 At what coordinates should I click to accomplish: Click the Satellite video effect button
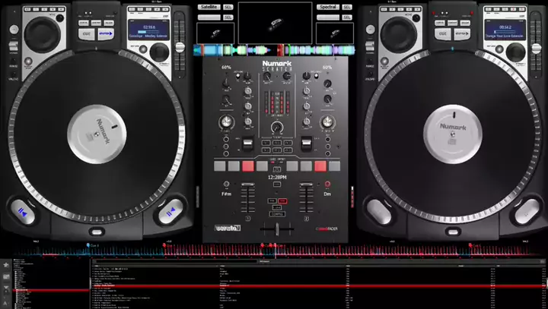pos(209,7)
